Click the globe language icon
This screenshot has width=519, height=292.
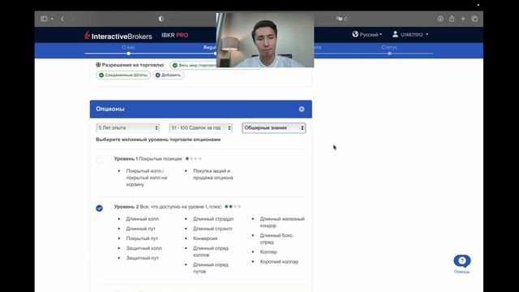[x=355, y=34]
